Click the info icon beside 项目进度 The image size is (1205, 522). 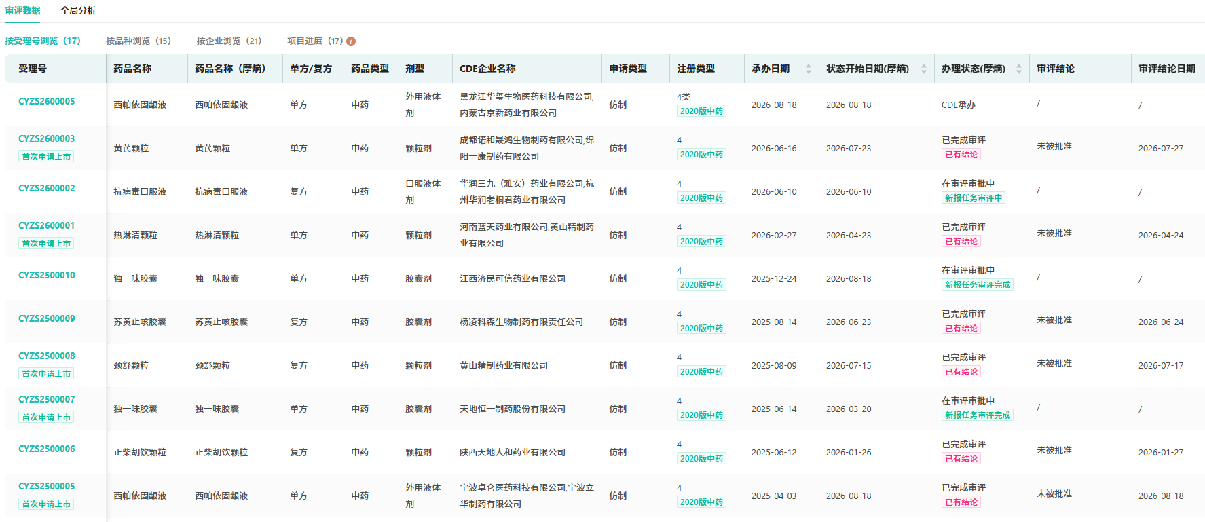pyautogui.click(x=351, y=41)
